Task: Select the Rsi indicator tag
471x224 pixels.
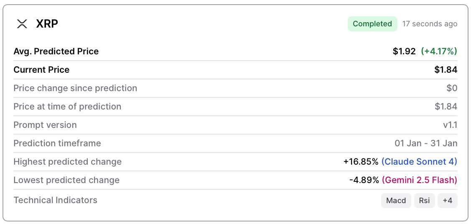Action: click(x=424, y=201)
